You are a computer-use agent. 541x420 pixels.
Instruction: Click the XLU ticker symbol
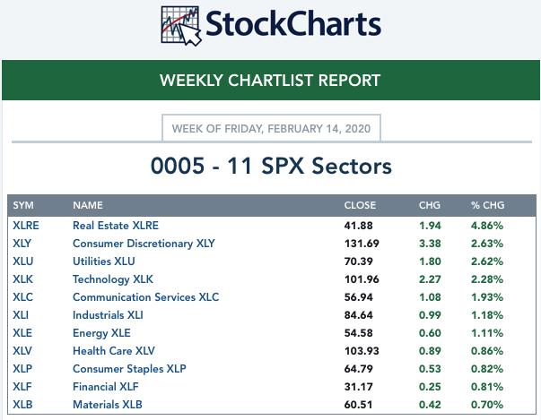[x=23, y=261]
